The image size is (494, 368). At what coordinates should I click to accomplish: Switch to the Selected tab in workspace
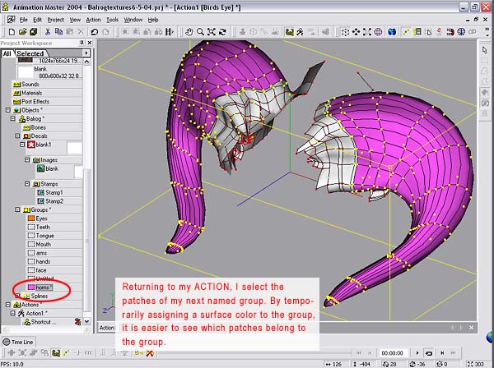30,53
